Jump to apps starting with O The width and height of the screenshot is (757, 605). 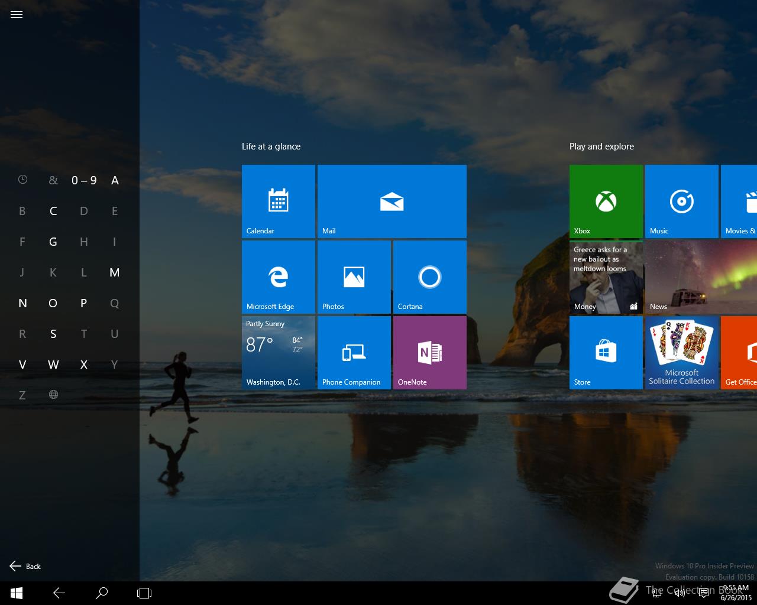[x=53, y=303]
